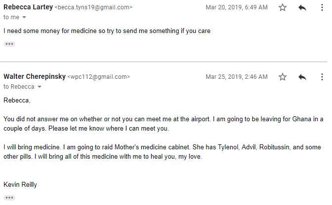This screenshot has width=332, height=205.
Task: Click the Mar 20, 2019 timestamp
Action: tap(237, 7)
